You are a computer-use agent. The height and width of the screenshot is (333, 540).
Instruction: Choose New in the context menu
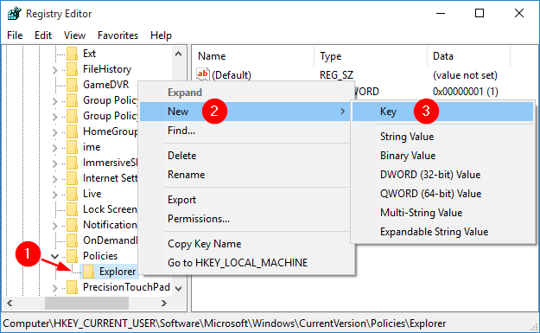[245, 112]
